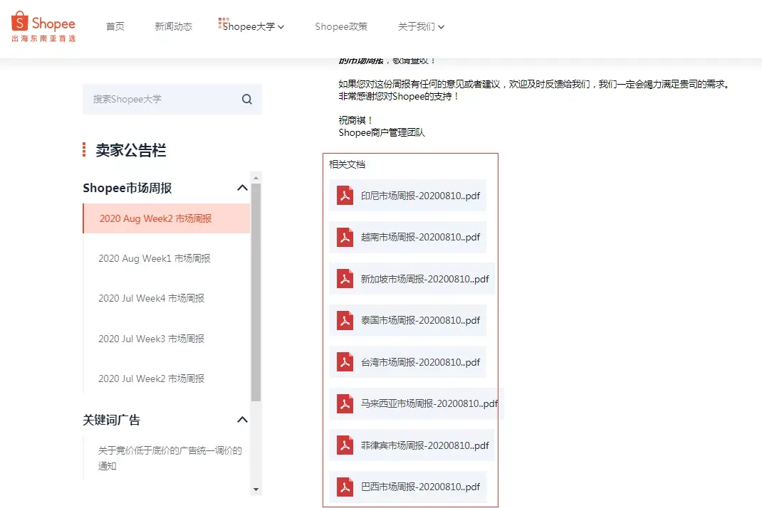Click PDF icon for 菲律宾市场周报
The image size is (762, 508).
[x=345, y=445]
